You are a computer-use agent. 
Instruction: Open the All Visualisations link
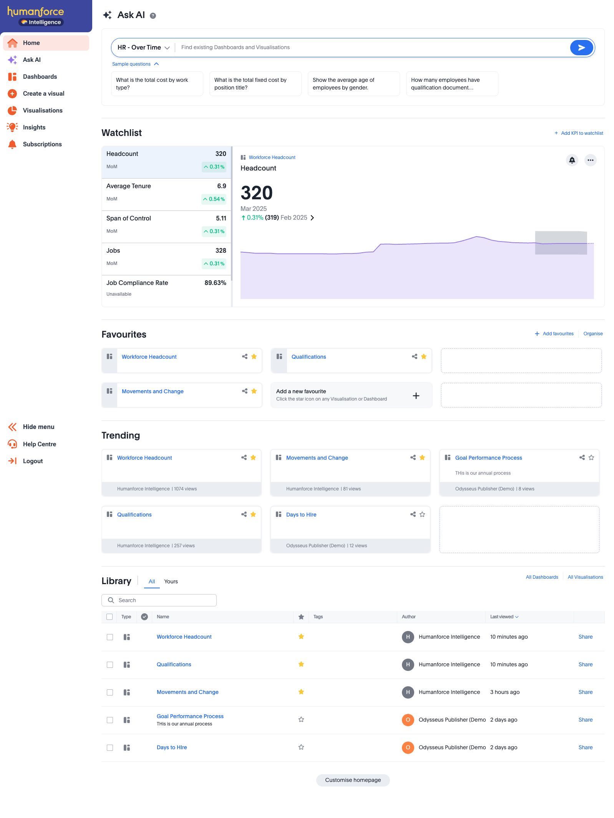pyautogui.click(x=585, y=577)
